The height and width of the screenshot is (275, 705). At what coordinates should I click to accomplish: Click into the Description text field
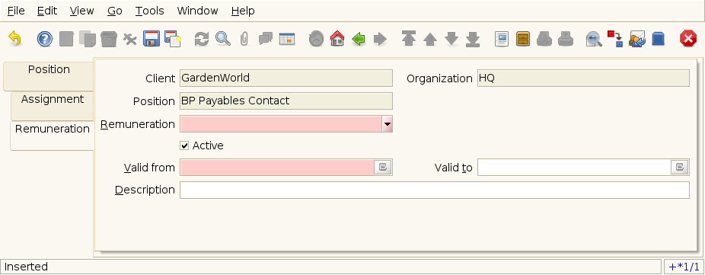pyautogui.click(x=434, y=190)
